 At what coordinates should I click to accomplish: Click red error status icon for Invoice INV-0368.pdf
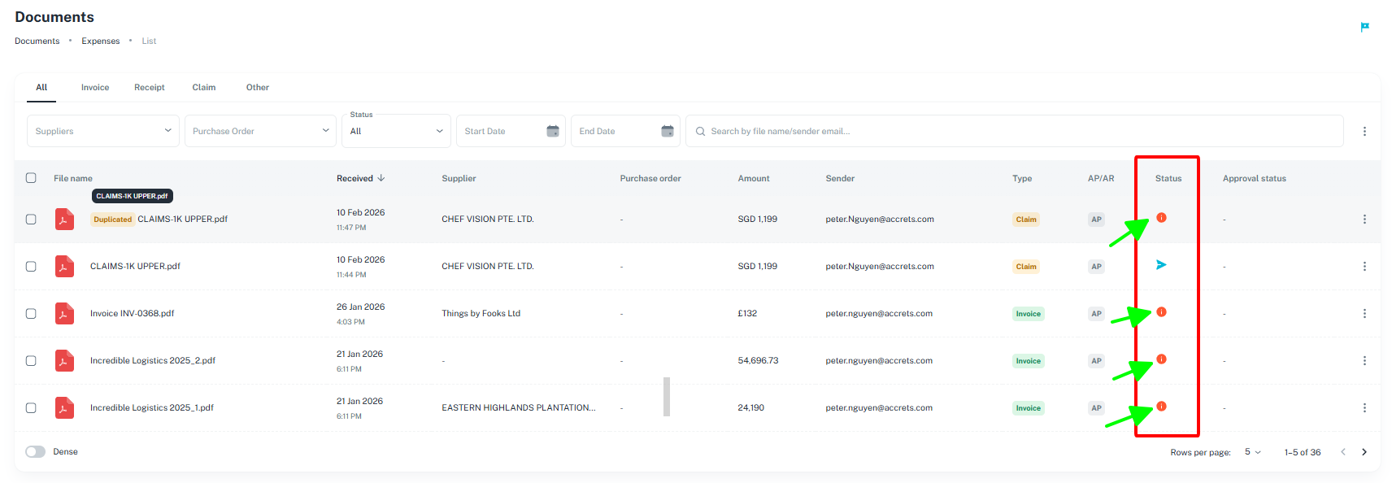point(1161,312)
